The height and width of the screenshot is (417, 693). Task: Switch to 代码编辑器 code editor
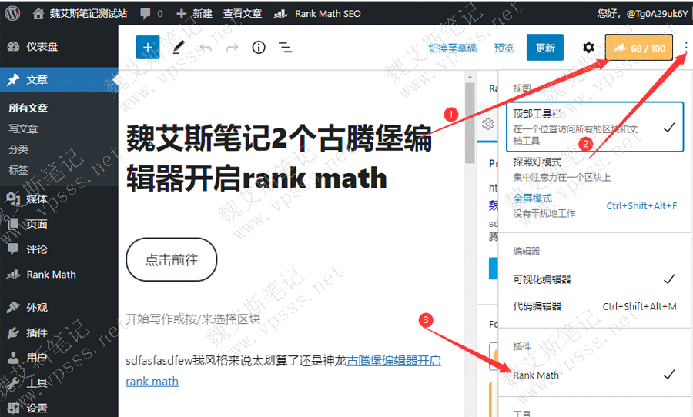tap(595, 306)
